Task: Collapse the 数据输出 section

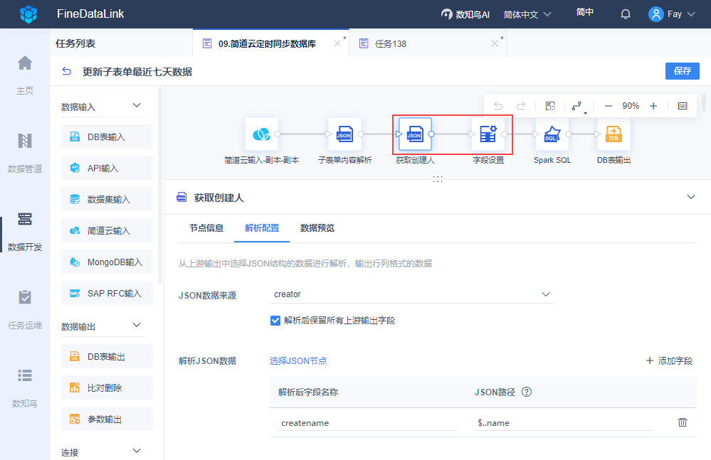Action: (137, 325)
